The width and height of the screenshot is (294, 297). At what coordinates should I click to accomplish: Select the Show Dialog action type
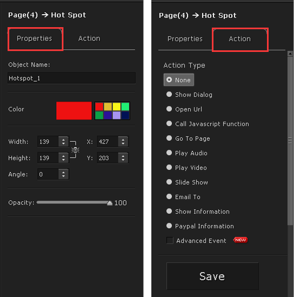click(189, 95)
